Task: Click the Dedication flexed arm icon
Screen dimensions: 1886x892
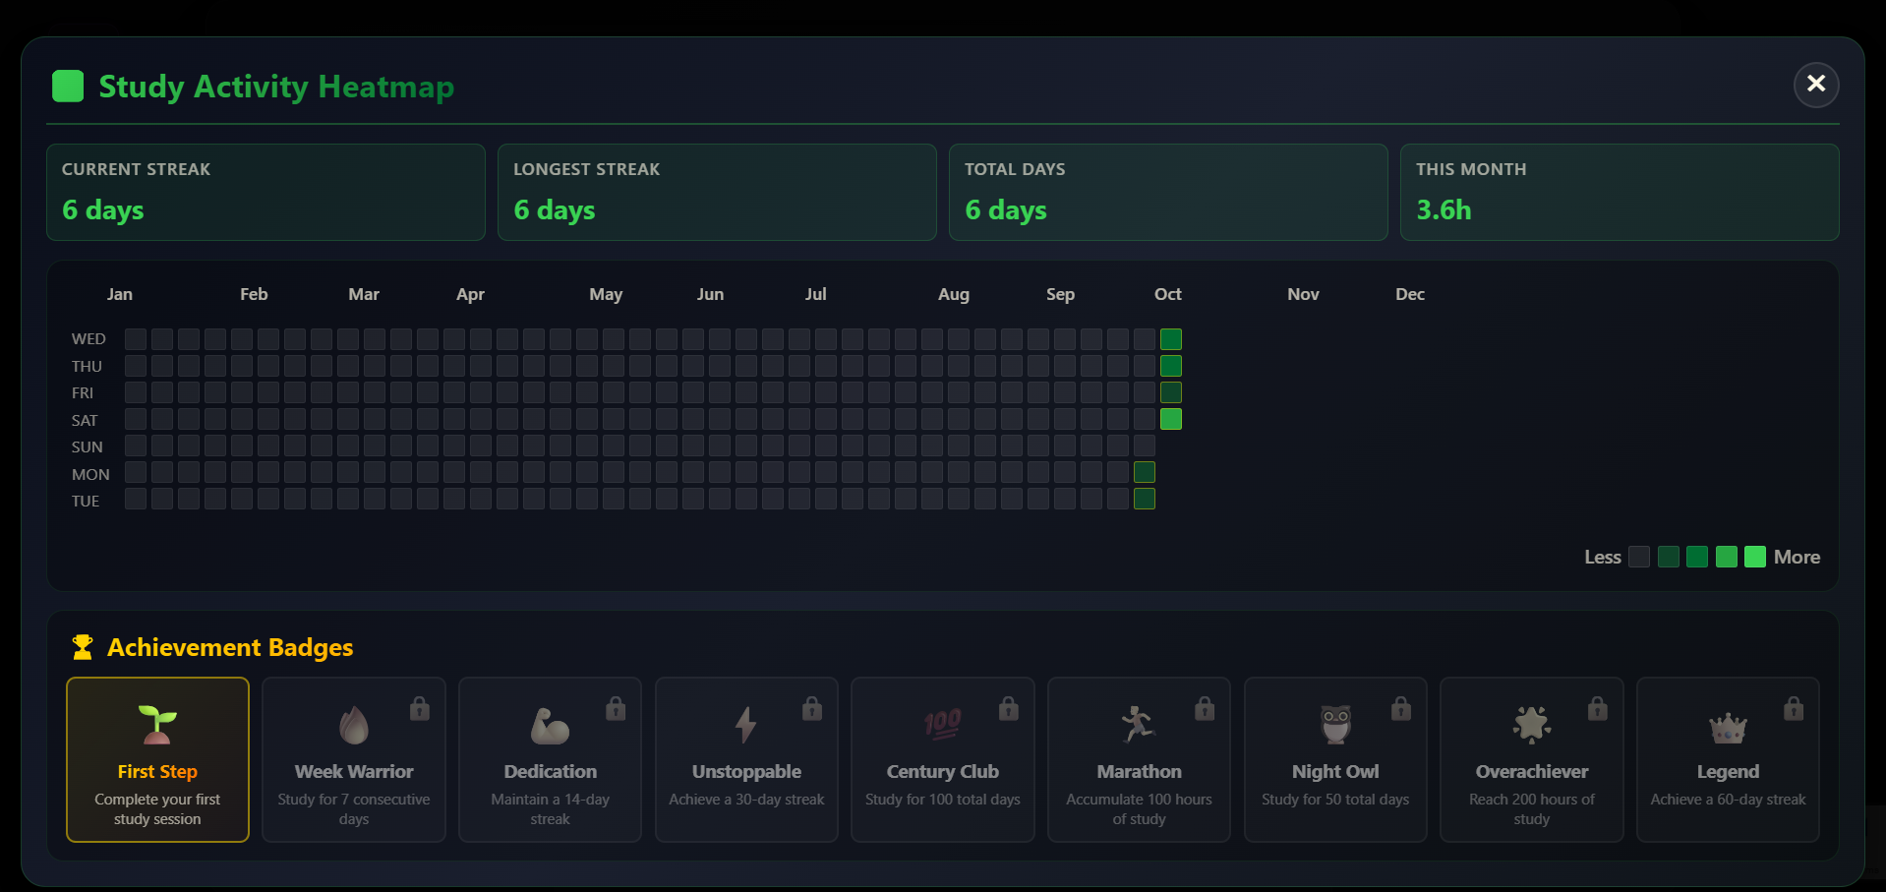Action: (x=550, y=726)
